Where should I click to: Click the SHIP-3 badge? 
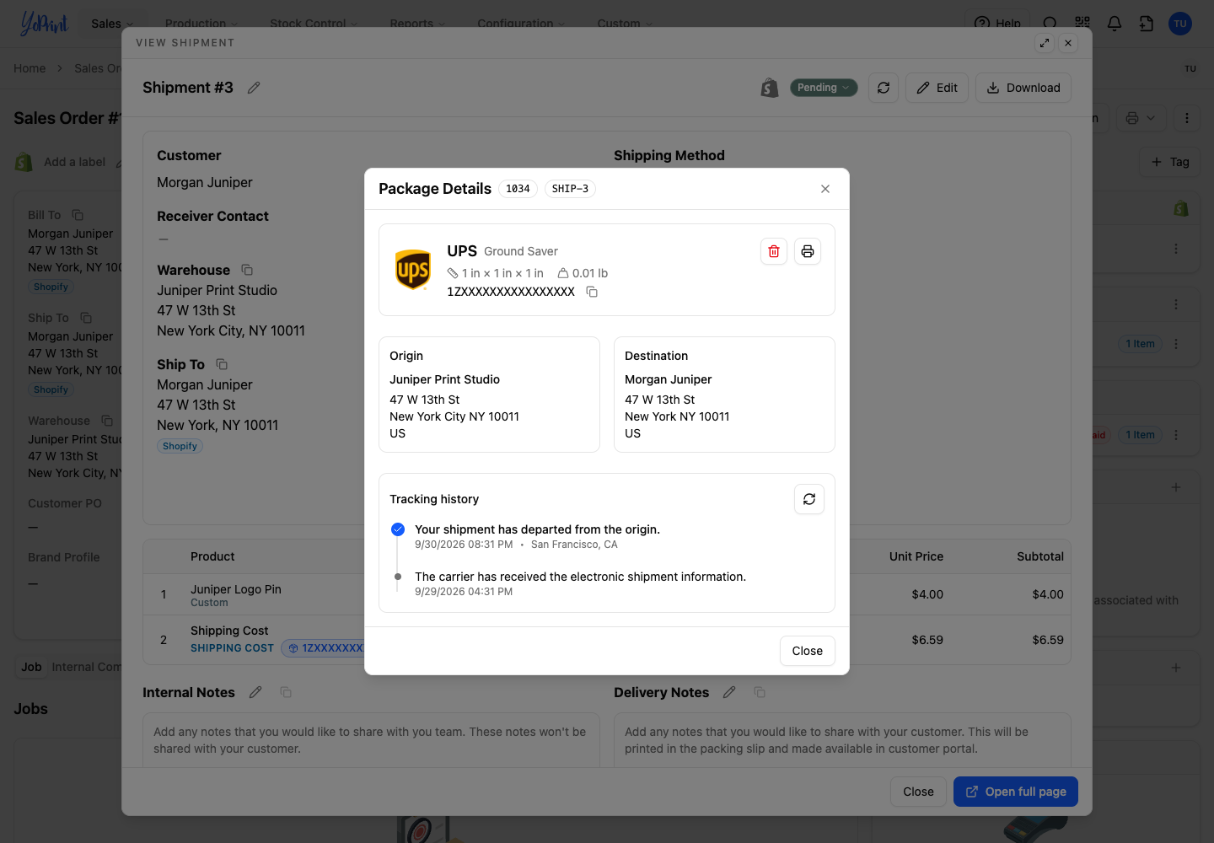click(x=570, y=189)
